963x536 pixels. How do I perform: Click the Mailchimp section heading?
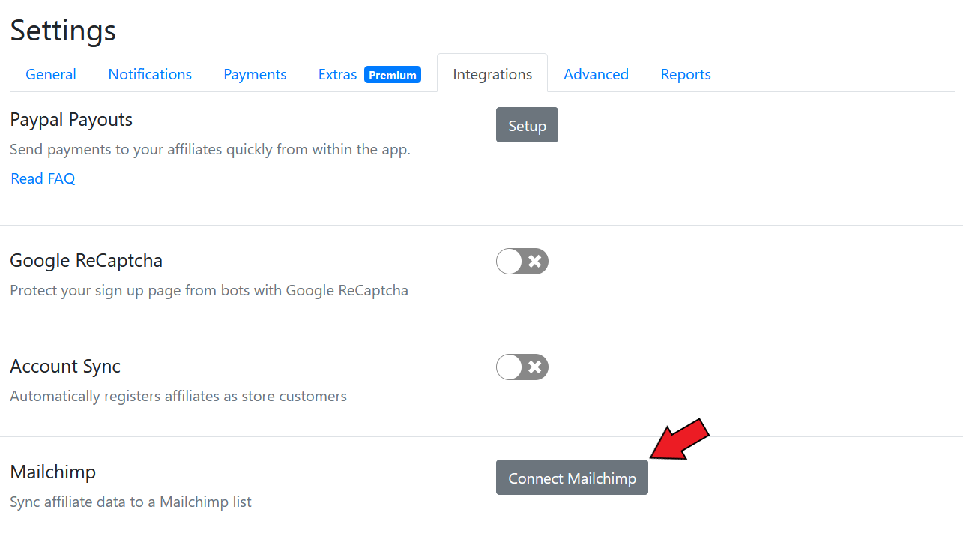tap(53, 472)
